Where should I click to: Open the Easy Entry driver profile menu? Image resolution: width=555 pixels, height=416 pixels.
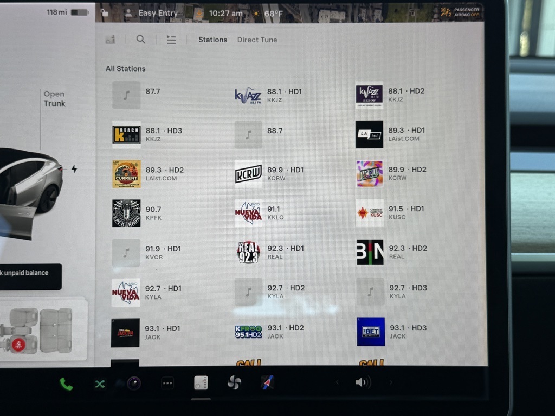152,13
